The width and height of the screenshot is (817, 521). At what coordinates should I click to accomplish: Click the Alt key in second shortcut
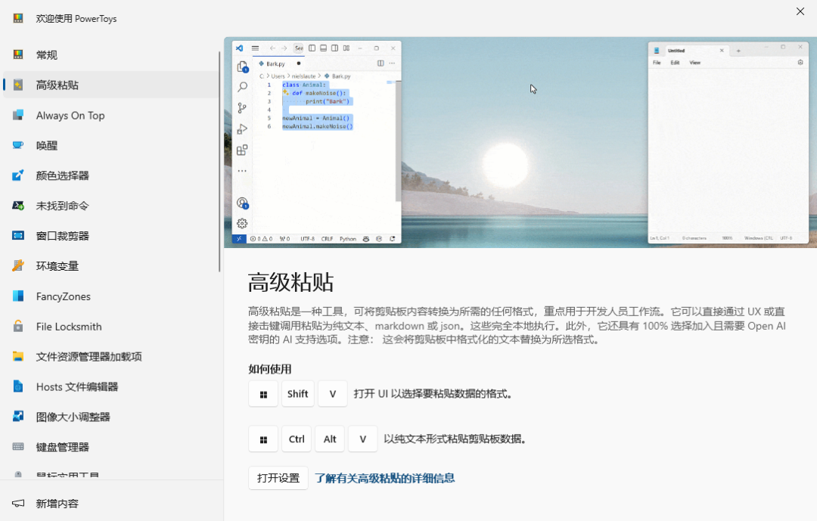pos(330,439)
